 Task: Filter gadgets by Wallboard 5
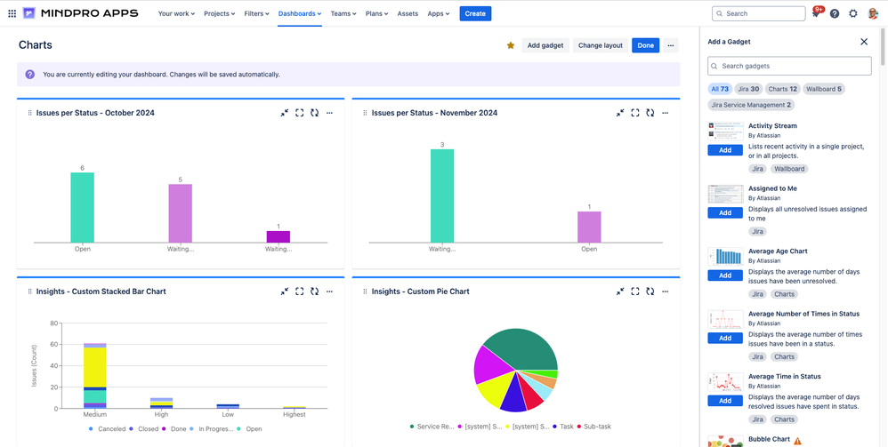[x=824, y=89]
